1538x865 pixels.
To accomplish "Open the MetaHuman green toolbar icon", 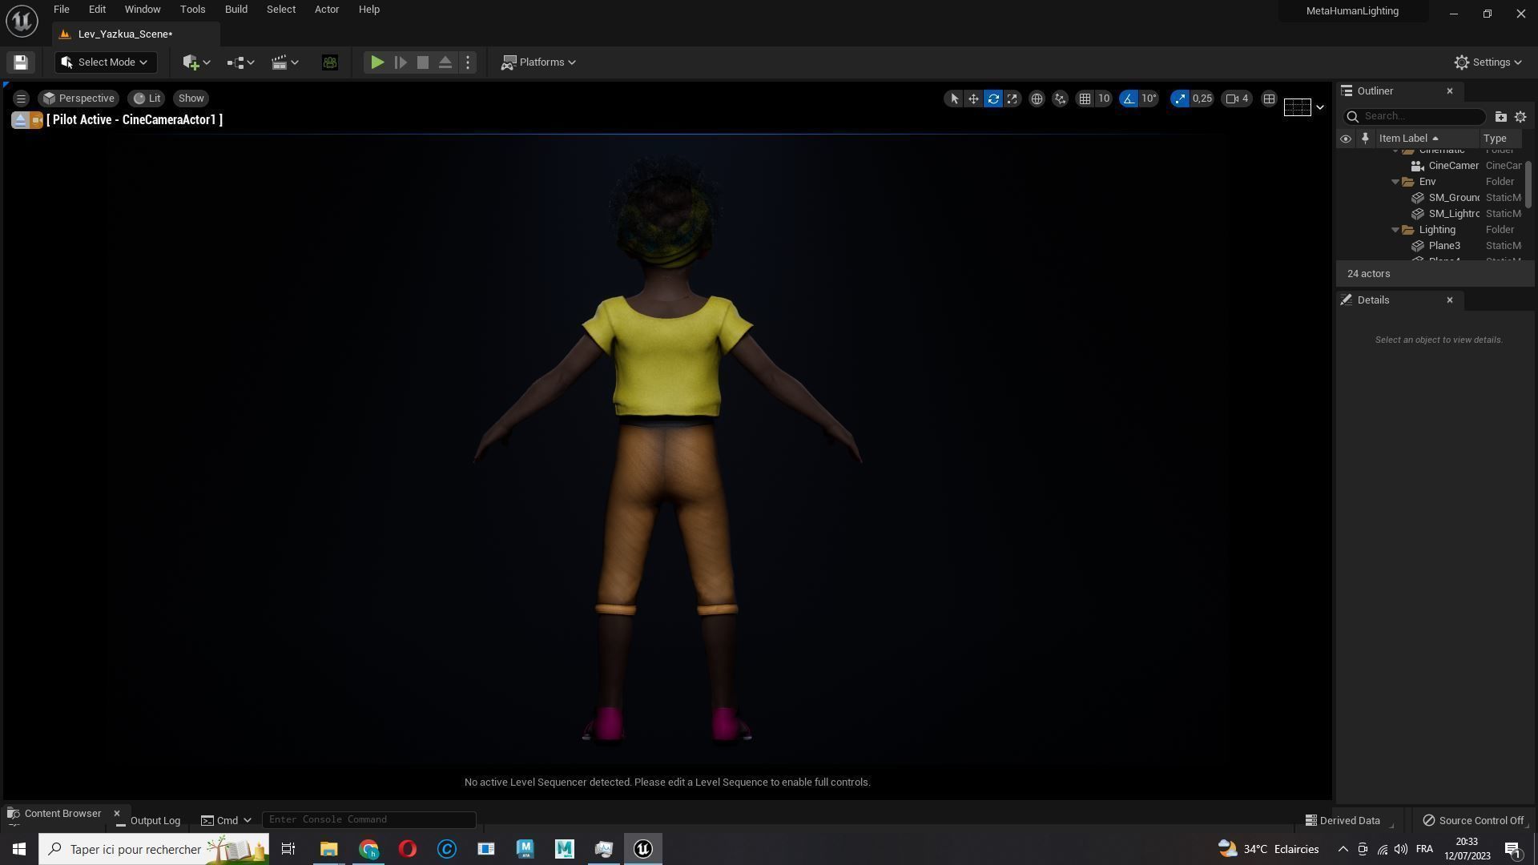I will pos(329,62).
